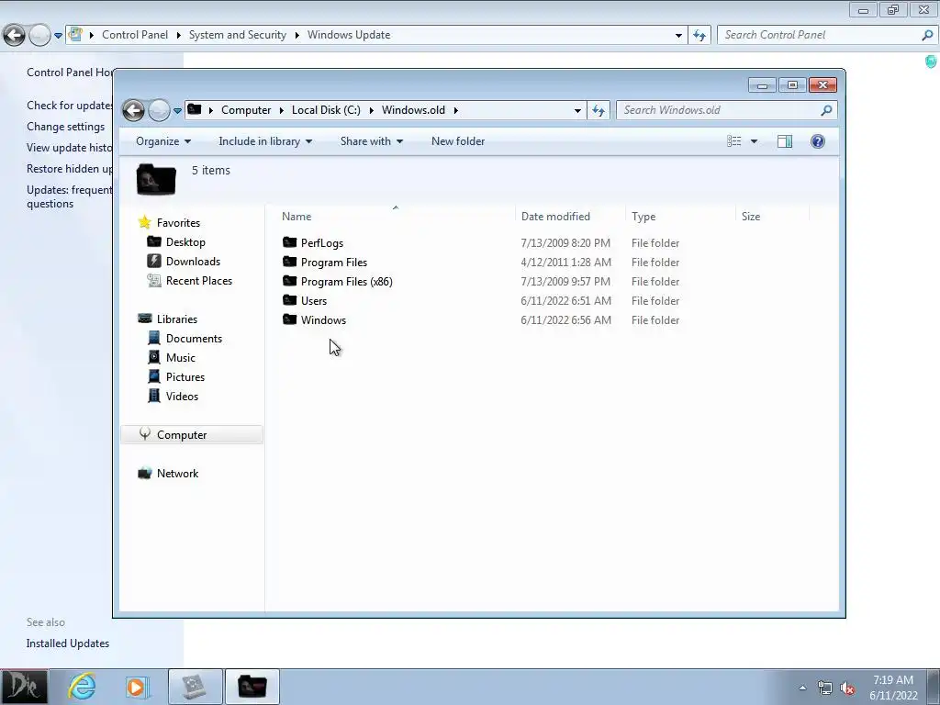Switch to Control Panel taskbar button

coord(196,687)
